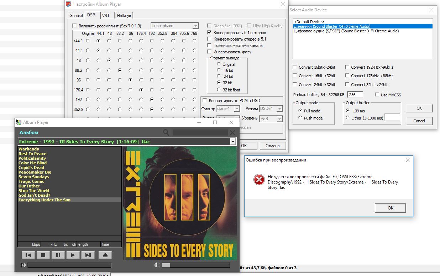Switch to the DSP tab
This screenshot has height=276, width=440.
point(91,15)
